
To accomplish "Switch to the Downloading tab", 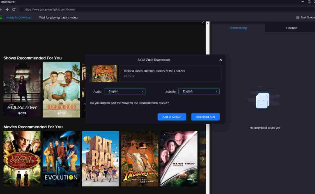I will point(238,28).
